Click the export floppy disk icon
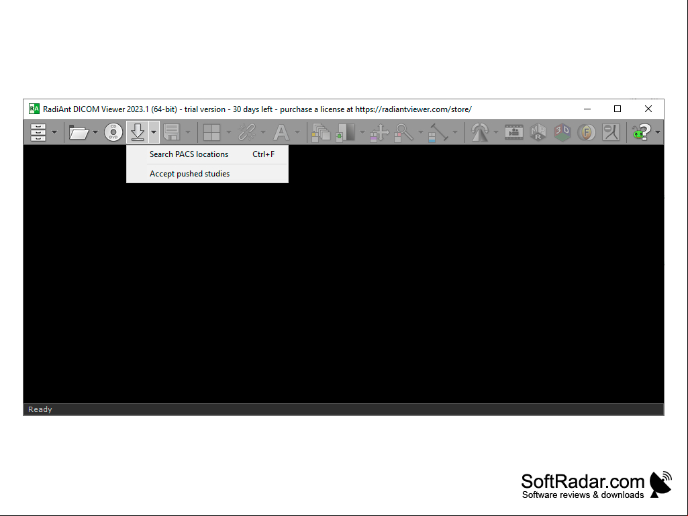Screen dimensions: 688x516 click(x=172, y=132)
